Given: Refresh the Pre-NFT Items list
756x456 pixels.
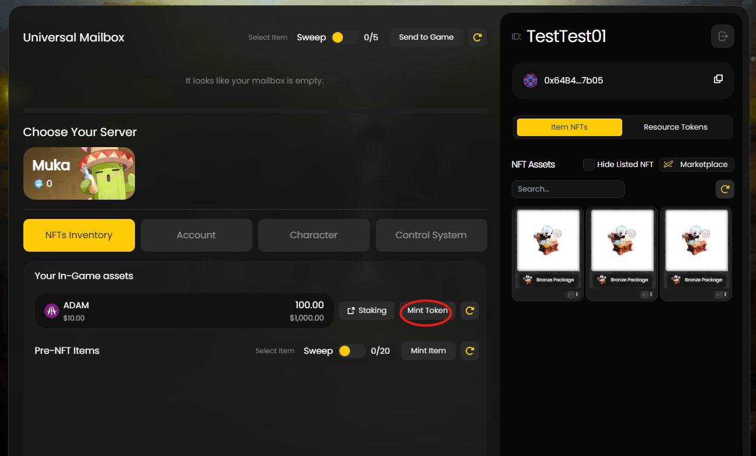Looking at the screenshot, I should (470, 351).
